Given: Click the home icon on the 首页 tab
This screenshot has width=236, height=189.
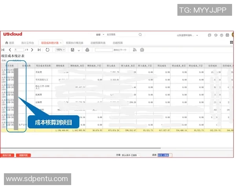Looking at the screenshot, I should click(6, 43).
